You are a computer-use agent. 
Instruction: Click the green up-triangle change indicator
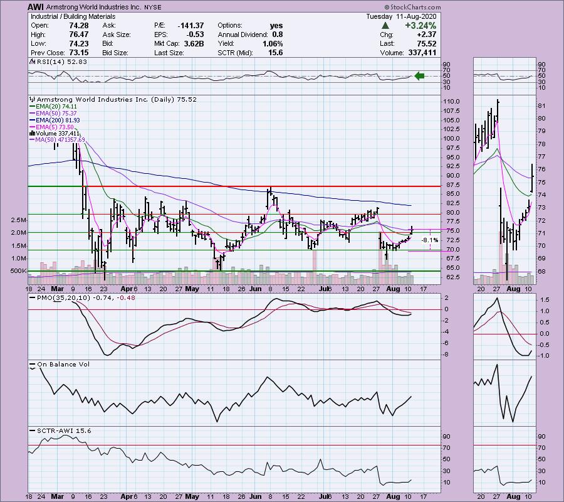click(x=385, y=26)
